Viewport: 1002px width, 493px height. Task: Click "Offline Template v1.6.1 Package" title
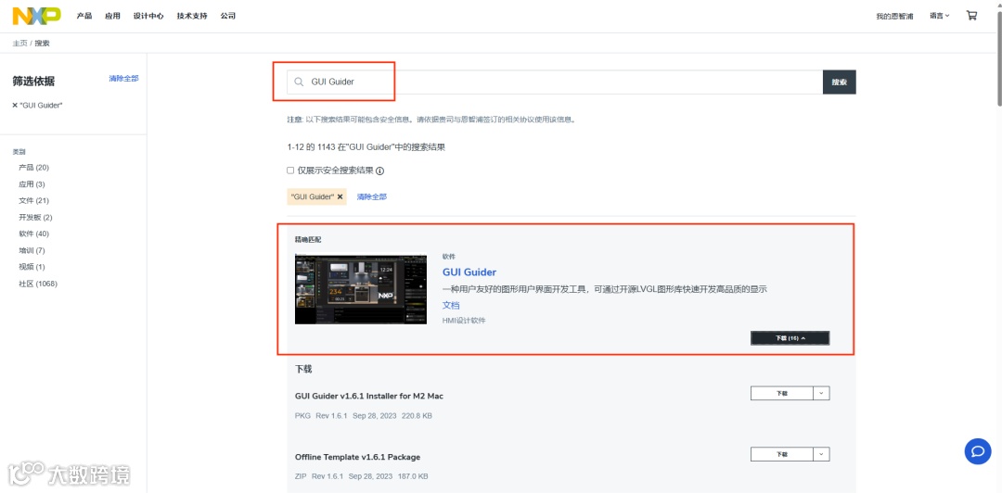click(358, 457)
